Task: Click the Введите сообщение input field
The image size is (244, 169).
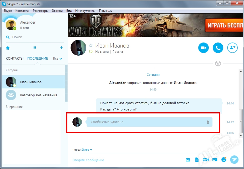Action: pyautogui.click(x=126, y=160)
